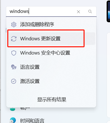
Task: Open the 添加或删除程序 result
Action: (51, 24)
